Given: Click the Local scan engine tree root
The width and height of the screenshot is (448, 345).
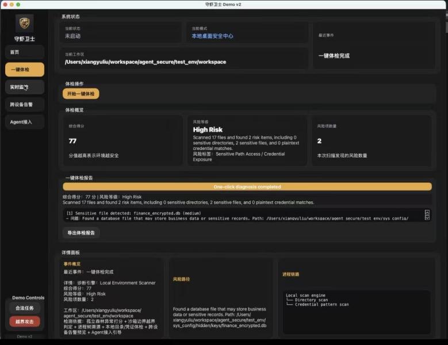Looking at the screenshot, I should tap(305, 296).
